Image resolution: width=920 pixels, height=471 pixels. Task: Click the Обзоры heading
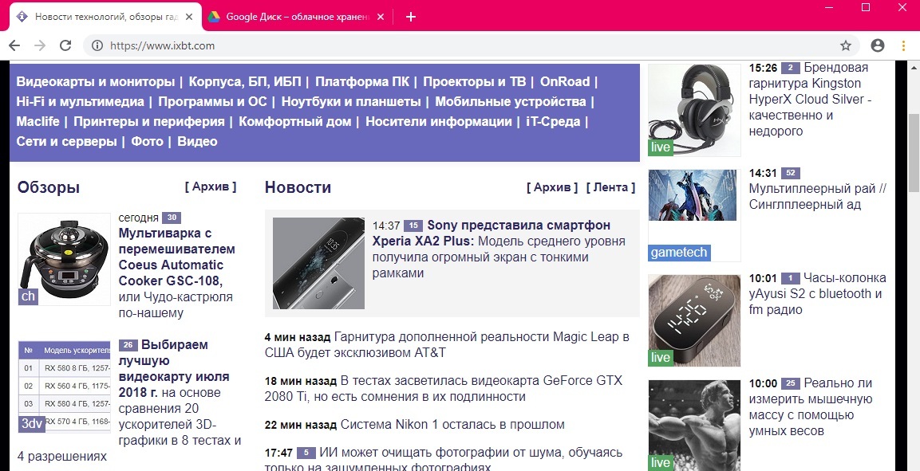click(48, 187)
